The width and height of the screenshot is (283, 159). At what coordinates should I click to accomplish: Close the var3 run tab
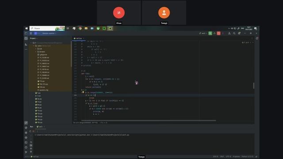[44, 127]
